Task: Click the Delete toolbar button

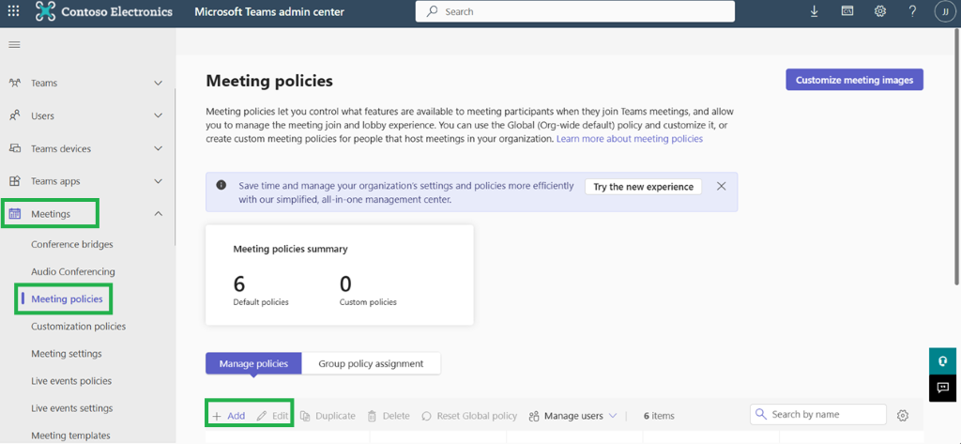Action: click(389, 415)
